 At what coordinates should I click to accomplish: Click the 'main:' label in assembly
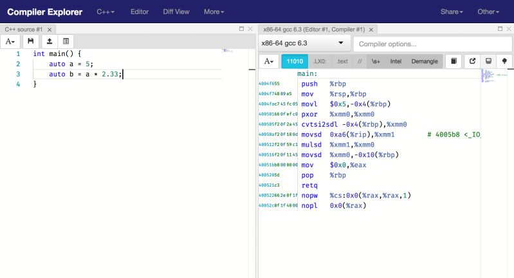coord(307,73)
